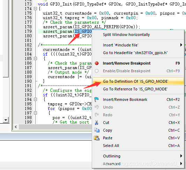
Task: Click the scissors Cut icon
Action: [x=97, y=123]
